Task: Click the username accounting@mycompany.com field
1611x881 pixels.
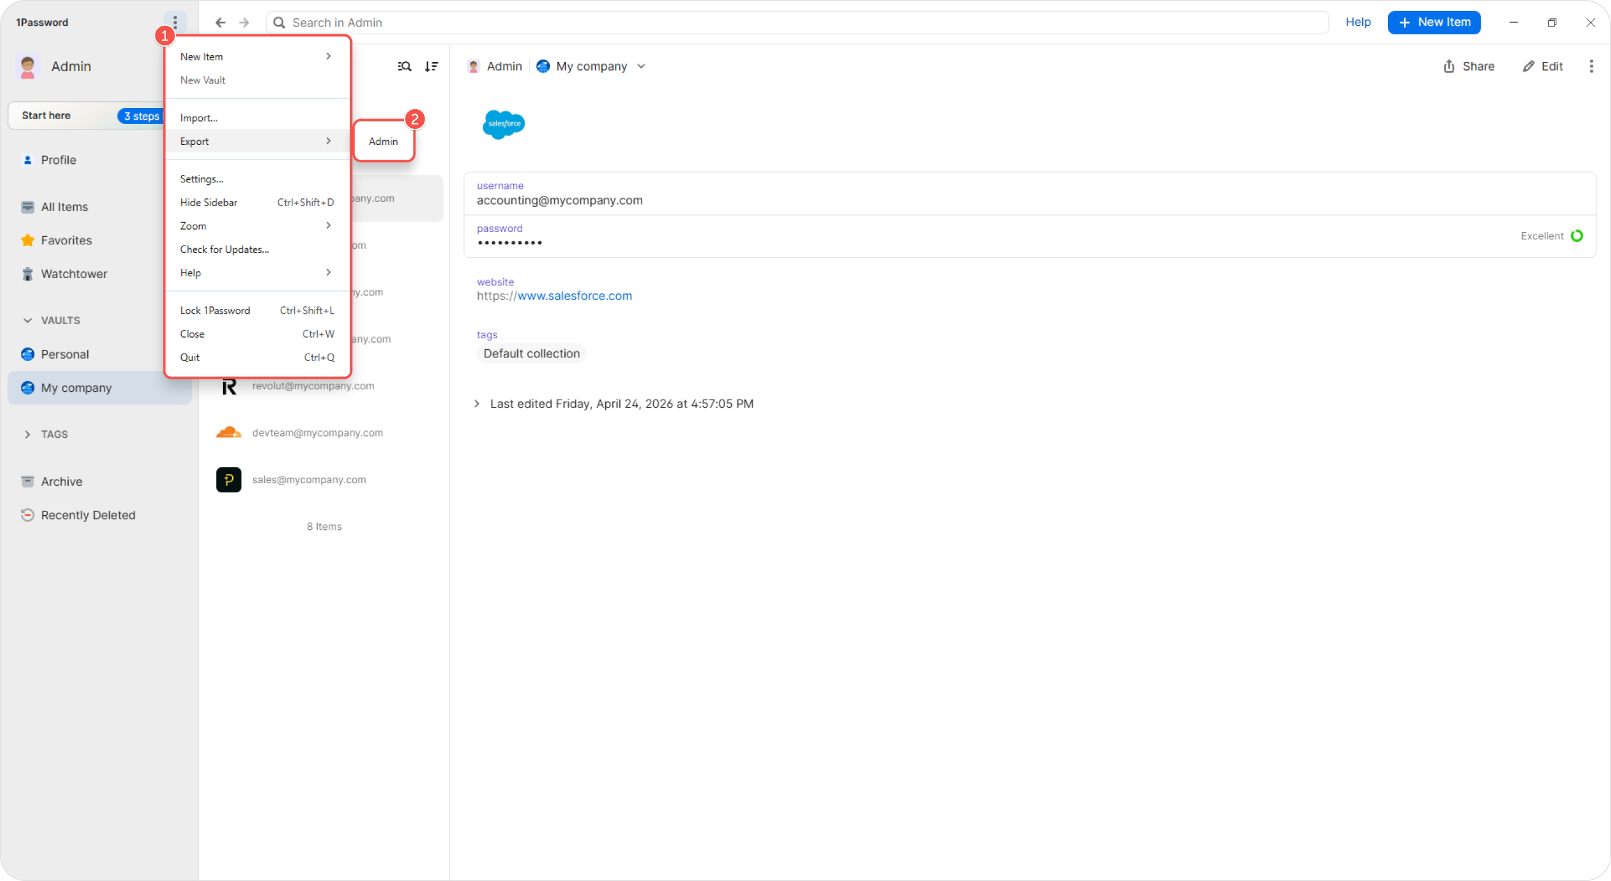Action: 1029,193
